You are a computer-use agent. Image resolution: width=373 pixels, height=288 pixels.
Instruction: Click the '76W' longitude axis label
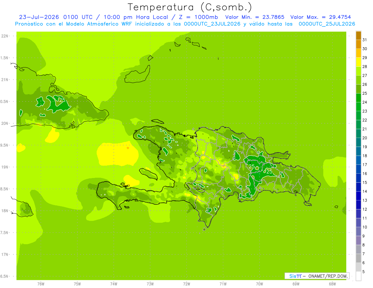[x=41, y=284]
